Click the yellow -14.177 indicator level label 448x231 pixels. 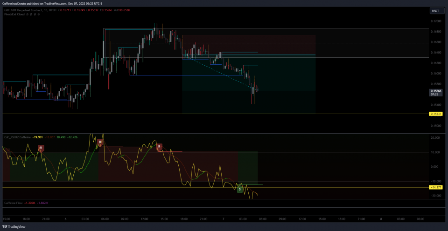(x=435, y=187)
